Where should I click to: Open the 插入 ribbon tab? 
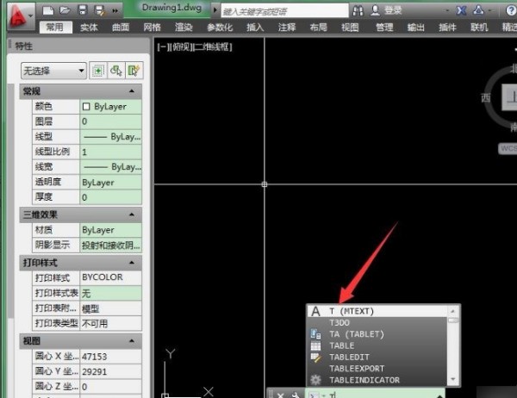pyautogui.click(x=255, y=28)
